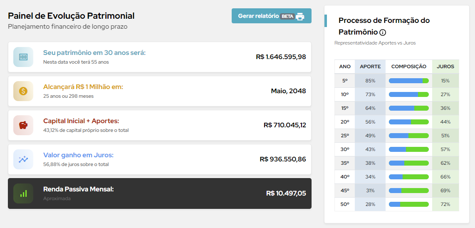This screenshot has width=475, height=228.
Task: Click the printer icon on Gerar relatório
Action: click(x=300, y=16)
